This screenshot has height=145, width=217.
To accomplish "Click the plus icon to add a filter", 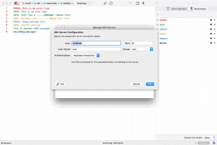I will click(x=158, y=15).
